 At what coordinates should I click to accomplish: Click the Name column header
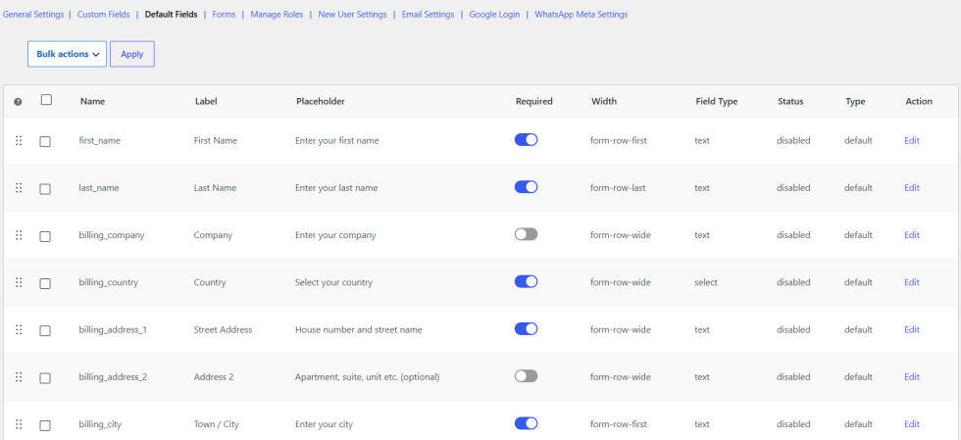point(92,102)
